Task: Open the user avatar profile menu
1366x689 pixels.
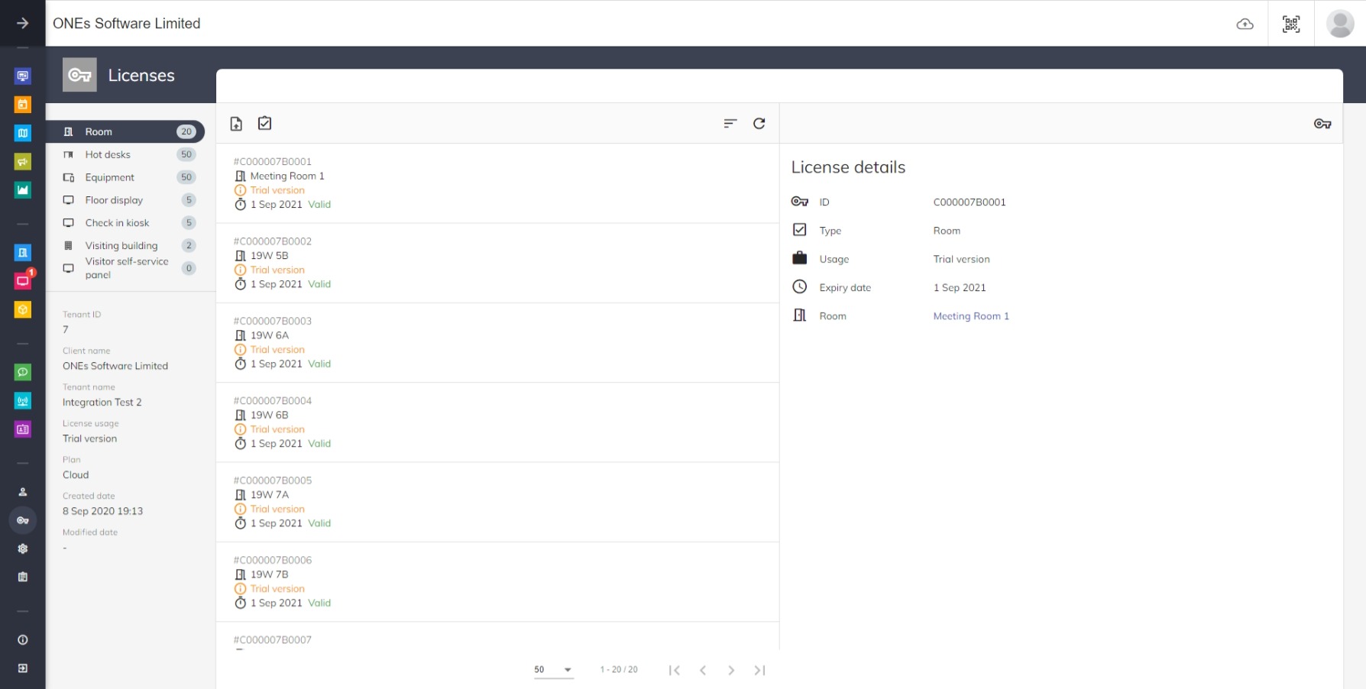Action: pos(1339,24)
